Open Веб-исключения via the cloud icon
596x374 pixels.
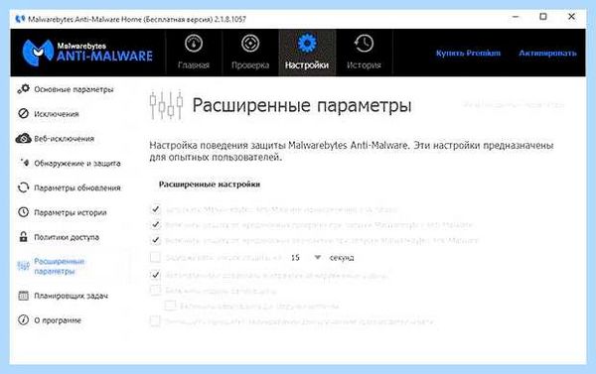click(23, 138)
